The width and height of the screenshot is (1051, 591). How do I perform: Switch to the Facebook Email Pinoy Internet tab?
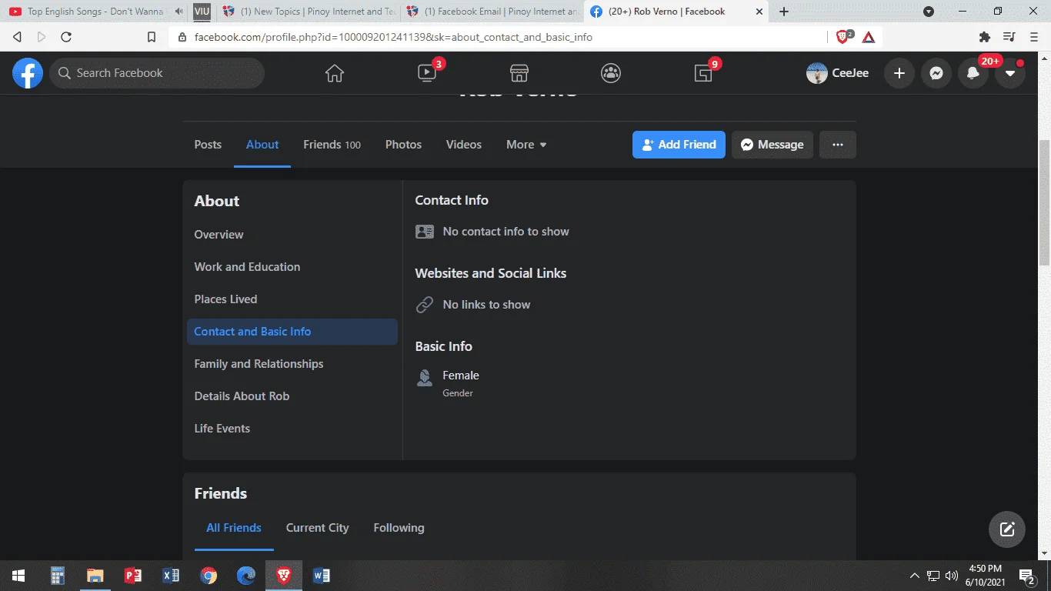coord(492,12)
